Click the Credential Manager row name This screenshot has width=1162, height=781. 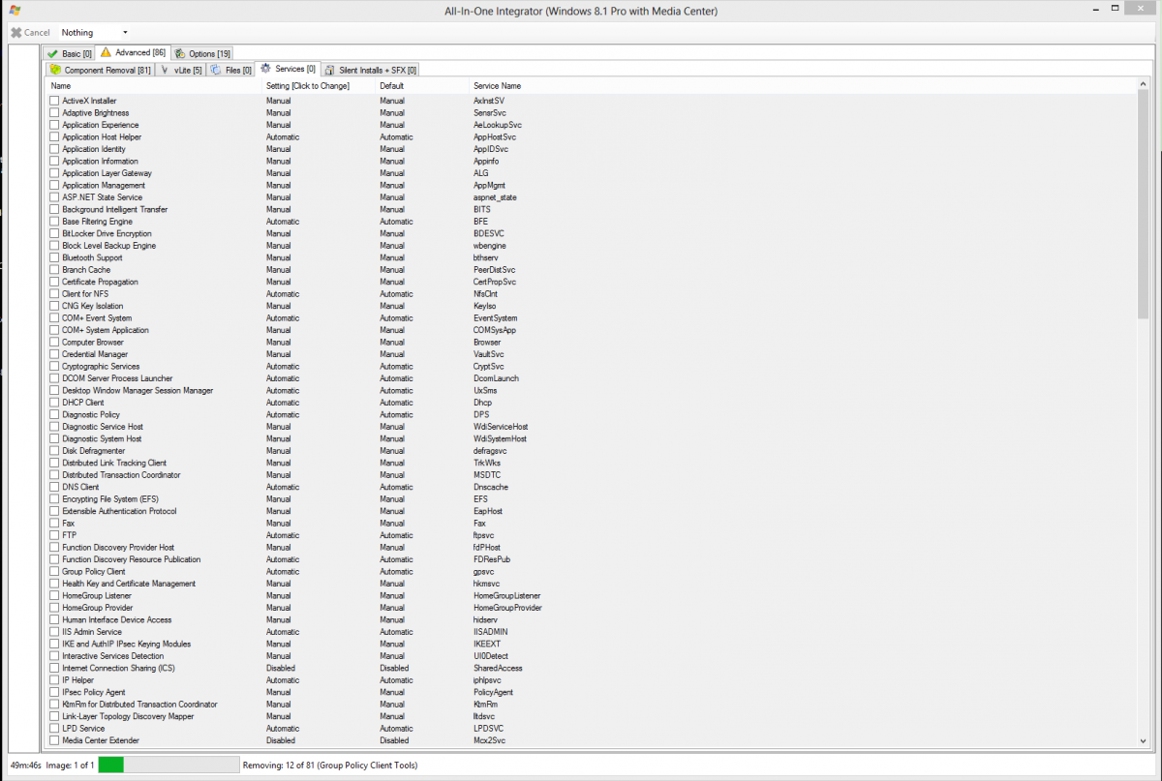tap(95, 354)
